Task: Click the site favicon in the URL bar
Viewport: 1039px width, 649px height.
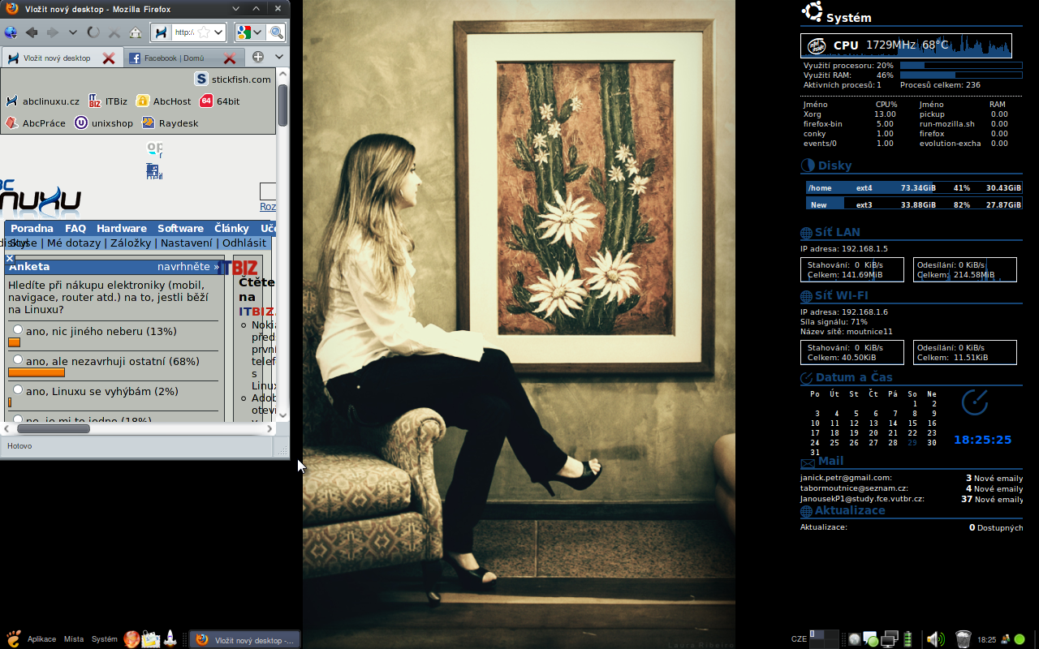Action: (x=162, y=32)
